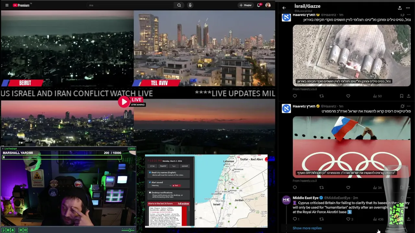Screen dimensions: 415x233
Task: Skip to next track in Live Feed
Action: (x=25, y=230)
